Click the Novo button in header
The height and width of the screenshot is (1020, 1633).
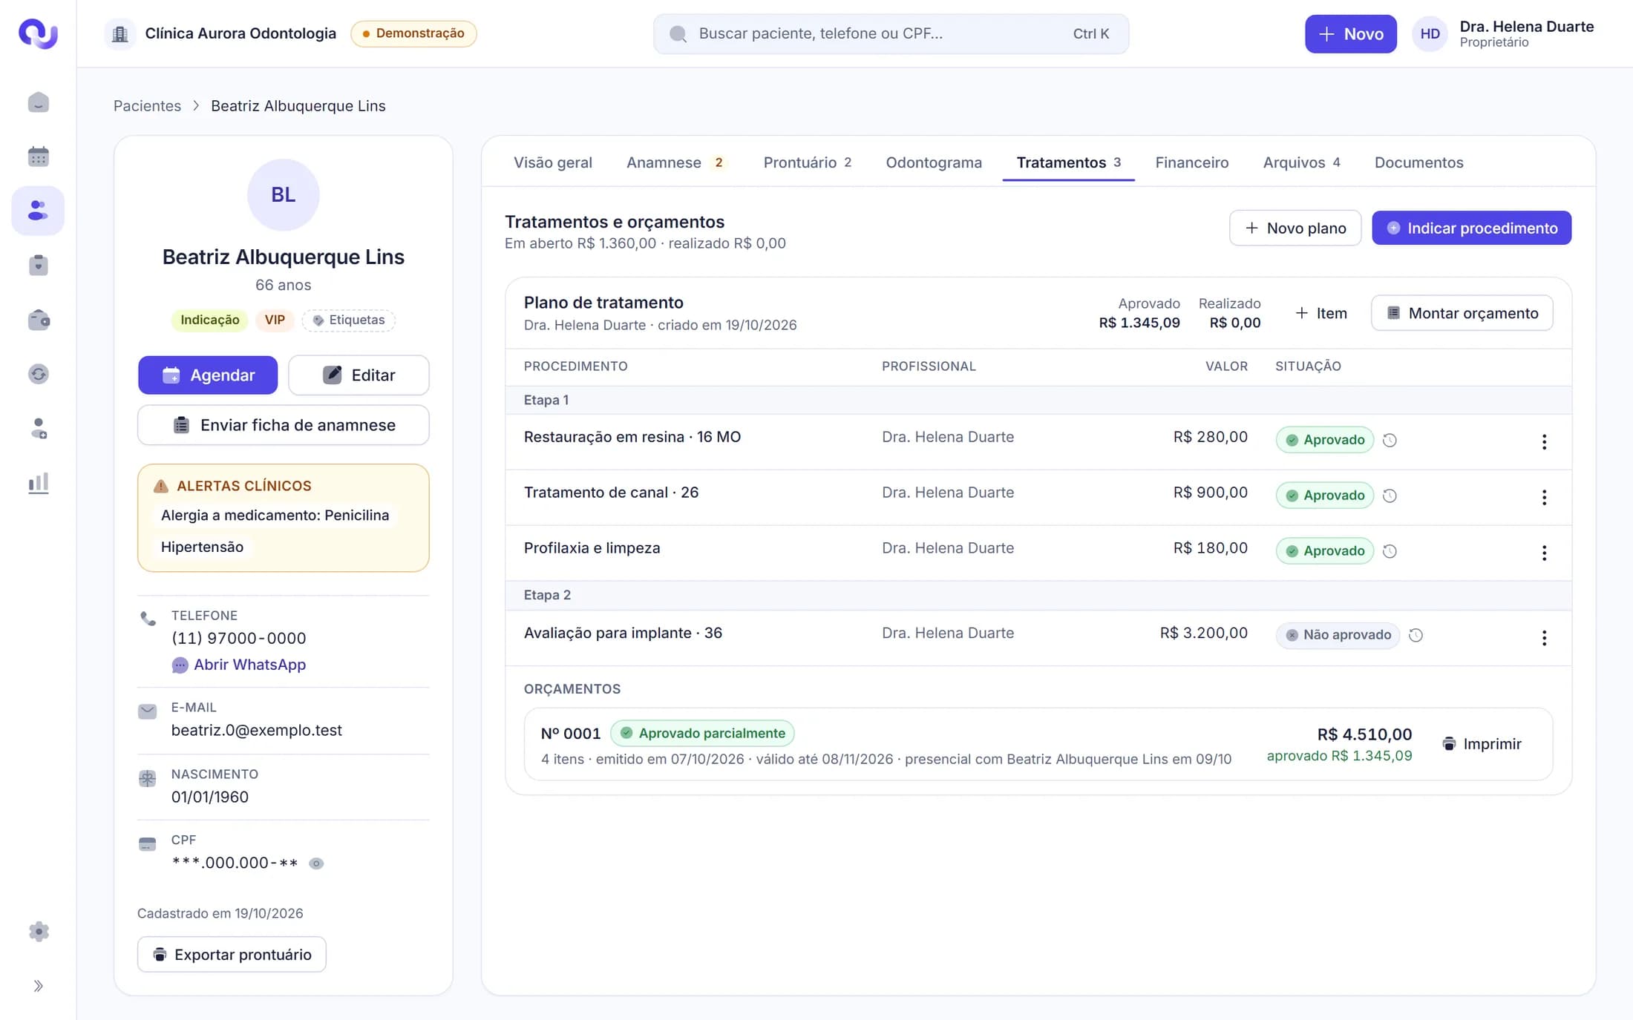point(1350,33)
